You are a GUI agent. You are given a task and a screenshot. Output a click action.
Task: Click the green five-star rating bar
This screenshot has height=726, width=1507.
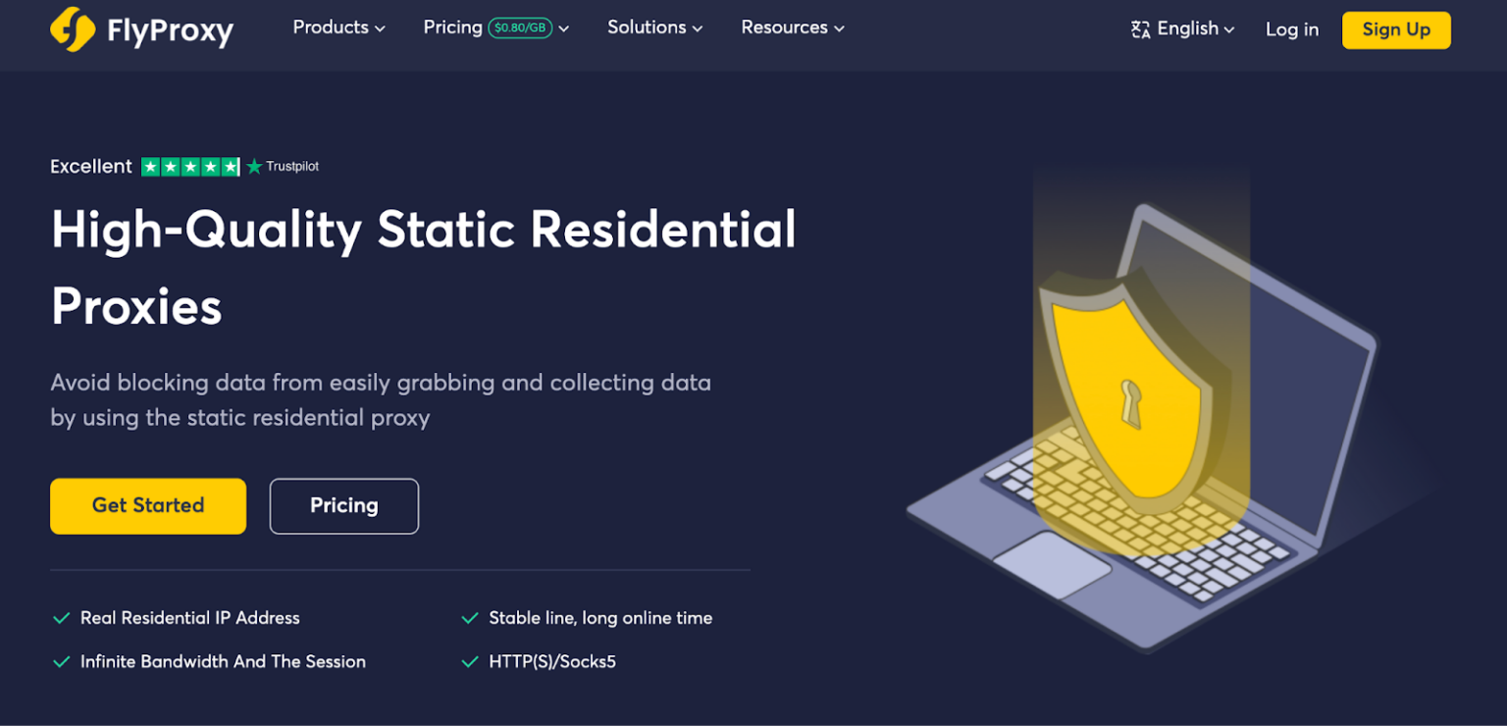tap(191, 166)
